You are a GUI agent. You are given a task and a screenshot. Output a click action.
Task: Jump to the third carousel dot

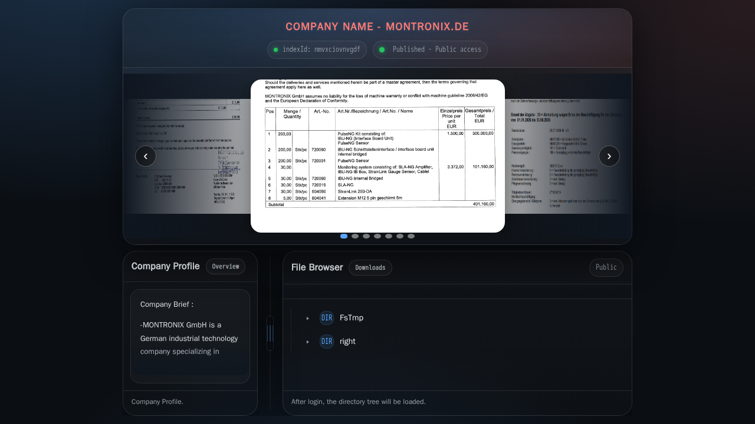point(366,236)
